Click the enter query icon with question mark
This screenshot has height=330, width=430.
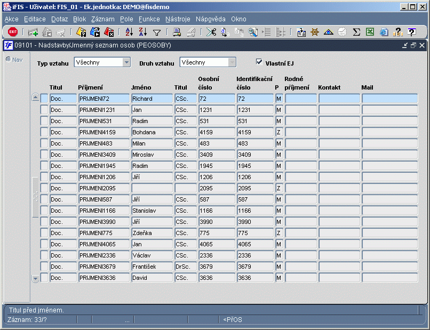pos(81,32)
